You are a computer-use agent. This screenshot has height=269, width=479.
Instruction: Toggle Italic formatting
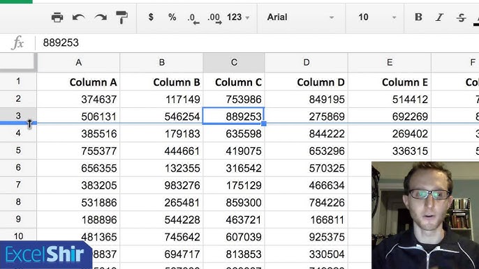(x=439, y=17)
